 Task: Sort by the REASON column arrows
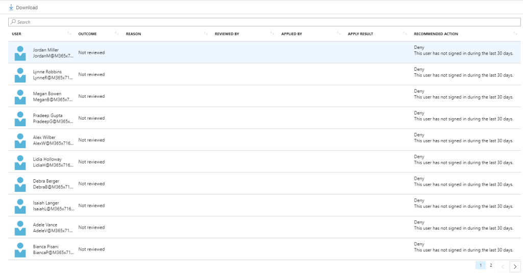[205, 34]
